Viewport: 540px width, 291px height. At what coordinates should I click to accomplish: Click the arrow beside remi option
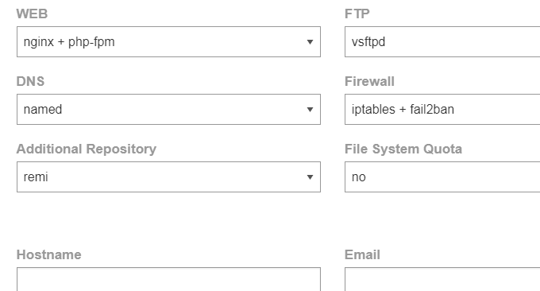point(310,177)
